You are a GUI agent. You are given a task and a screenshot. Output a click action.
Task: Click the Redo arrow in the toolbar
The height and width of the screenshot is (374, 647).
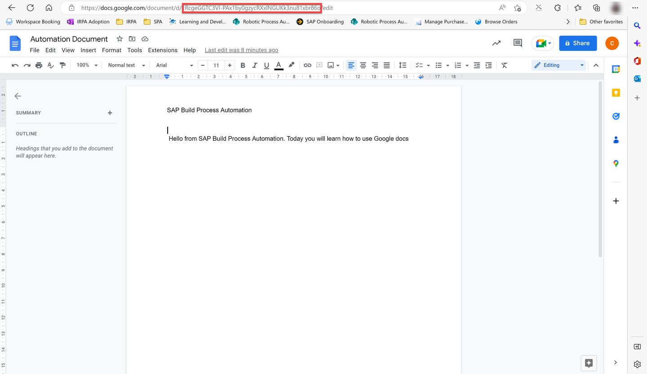pos(27,65)
